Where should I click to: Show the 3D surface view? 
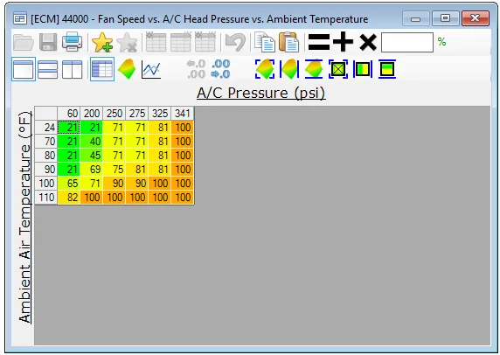[127, 69]
